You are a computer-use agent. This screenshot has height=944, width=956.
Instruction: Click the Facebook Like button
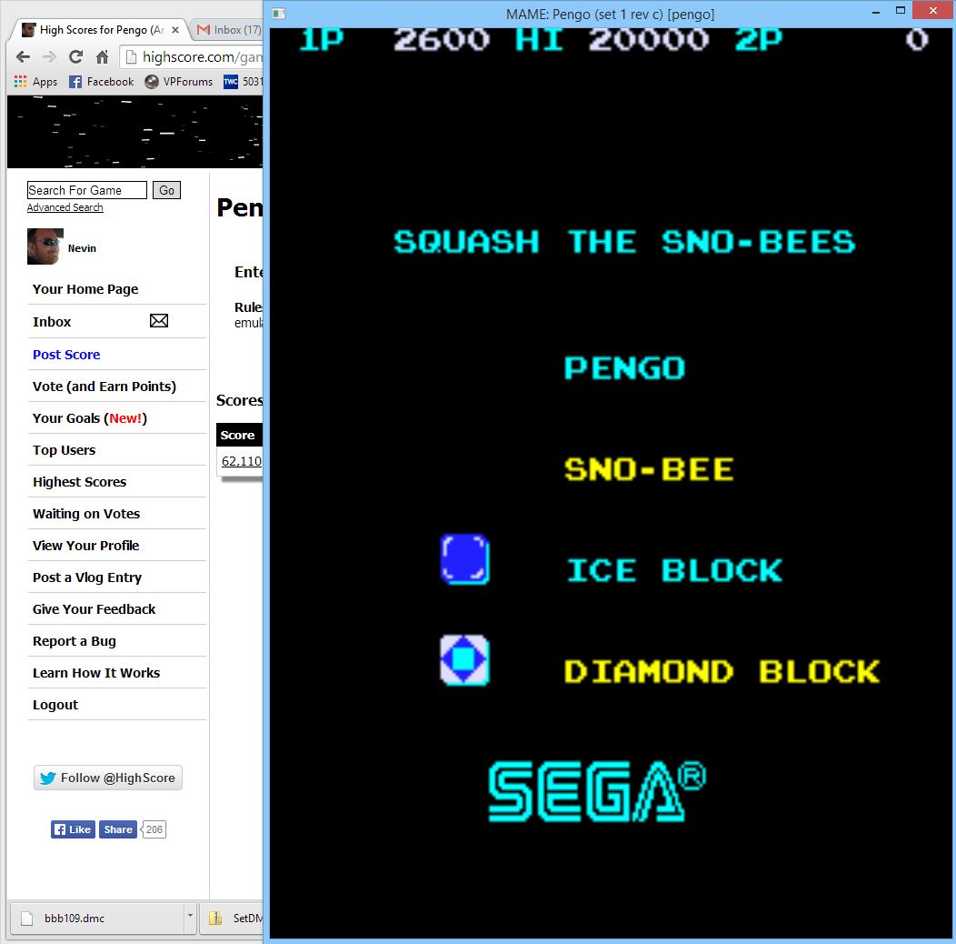point(74,829)
